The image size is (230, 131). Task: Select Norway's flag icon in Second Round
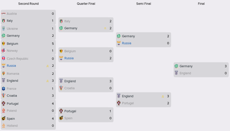point(4,51)
